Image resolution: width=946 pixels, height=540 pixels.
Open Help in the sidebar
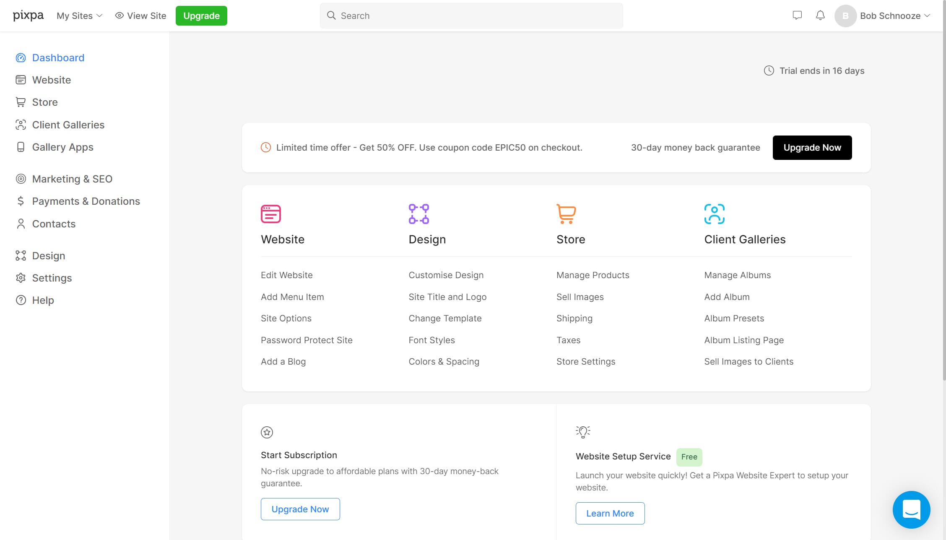click(43, 300)
